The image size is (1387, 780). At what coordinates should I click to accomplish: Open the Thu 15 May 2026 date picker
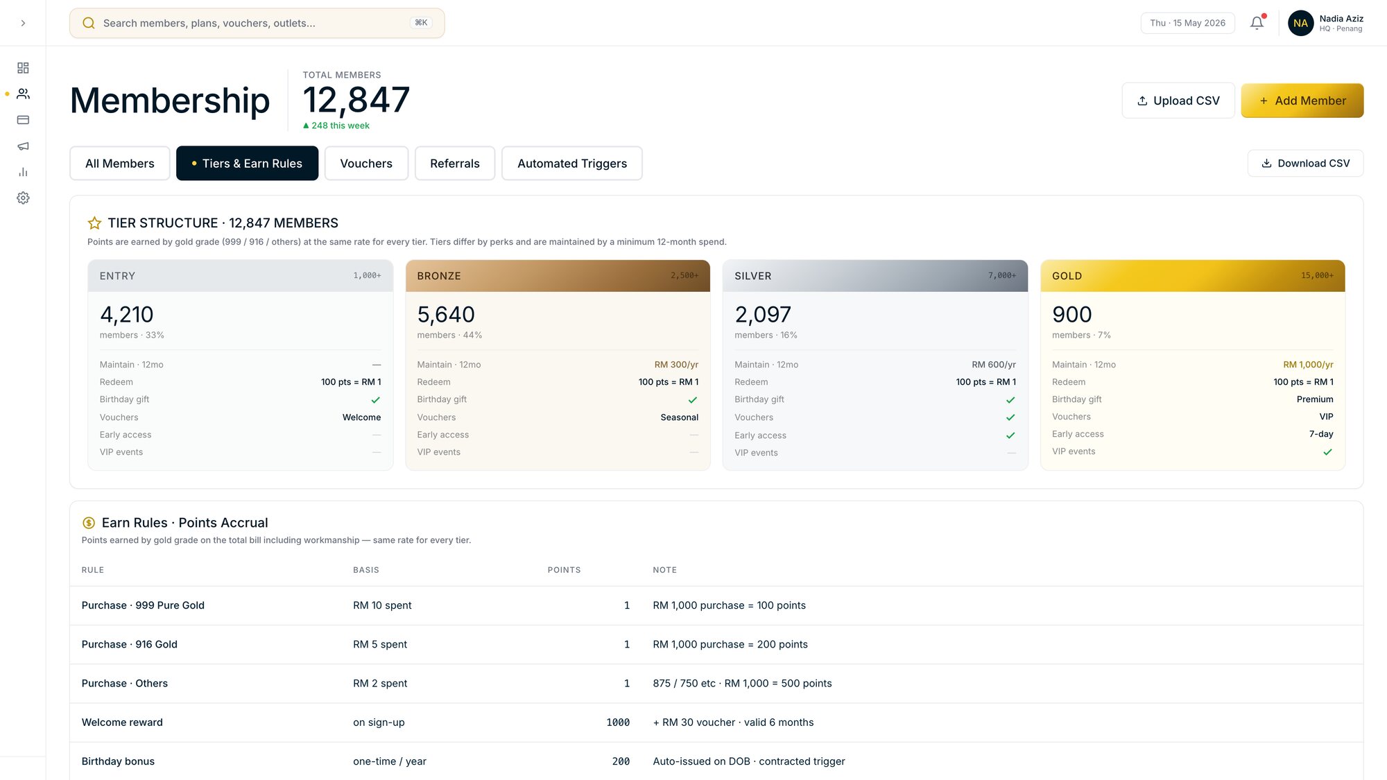(1187, 23)
